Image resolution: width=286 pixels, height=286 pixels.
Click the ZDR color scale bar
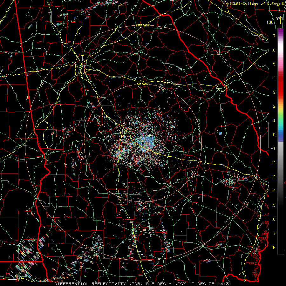point(281,141)
